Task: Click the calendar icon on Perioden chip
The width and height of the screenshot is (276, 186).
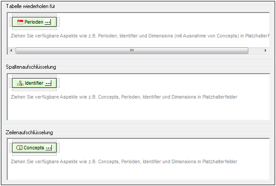Action: pos(20,22)
